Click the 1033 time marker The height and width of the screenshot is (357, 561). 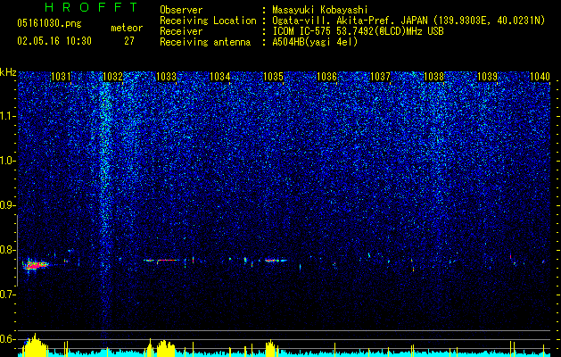pyautogui.click(x=167, y=76)
